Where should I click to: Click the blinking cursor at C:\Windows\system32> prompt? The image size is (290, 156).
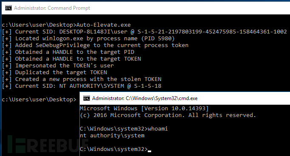149,151
